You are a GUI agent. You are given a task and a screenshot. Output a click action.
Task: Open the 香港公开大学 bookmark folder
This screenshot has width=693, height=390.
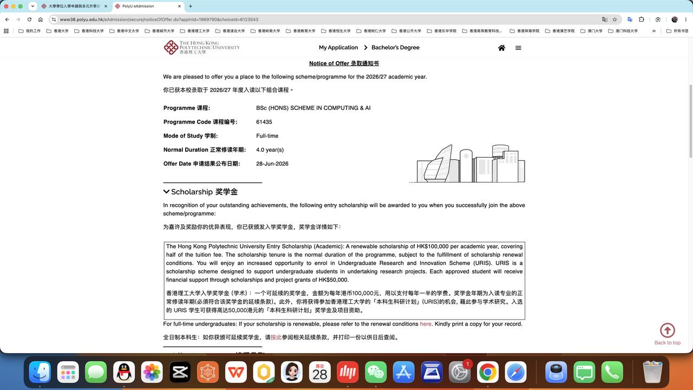[x=407, y=31]
